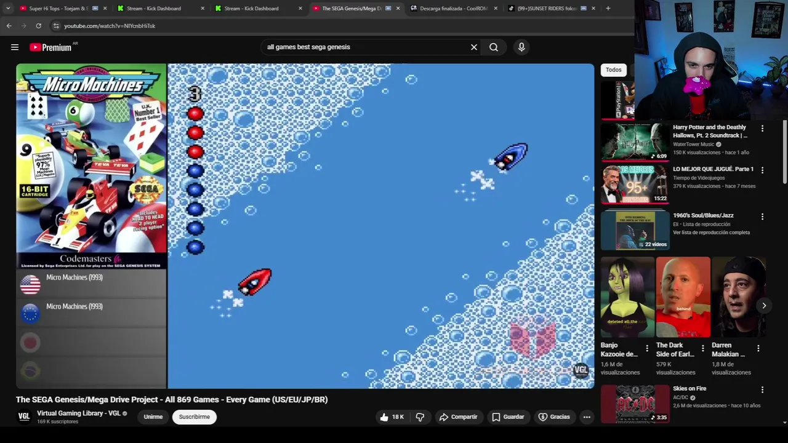Open the YouTube guide hamburger menu
This screenshot has width=788, height=443.
pyautogui.click(x=15, y=47)
